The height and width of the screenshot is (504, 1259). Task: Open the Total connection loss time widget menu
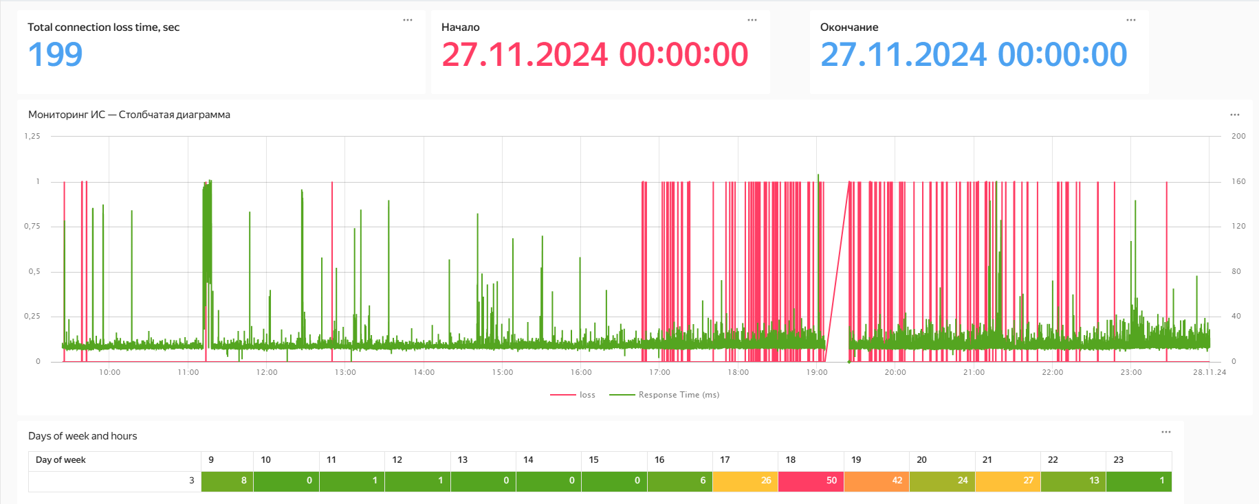pyautogui.click(x=408, y=20)
